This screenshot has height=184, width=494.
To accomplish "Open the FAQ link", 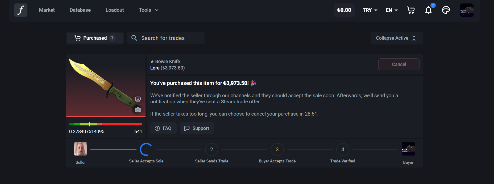I will click(x=163, y=128).
